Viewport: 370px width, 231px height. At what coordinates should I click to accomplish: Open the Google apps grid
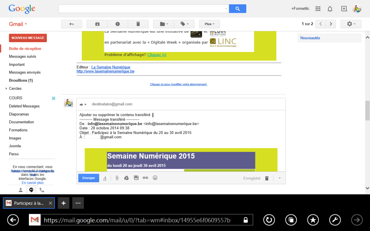coord(318,9)
